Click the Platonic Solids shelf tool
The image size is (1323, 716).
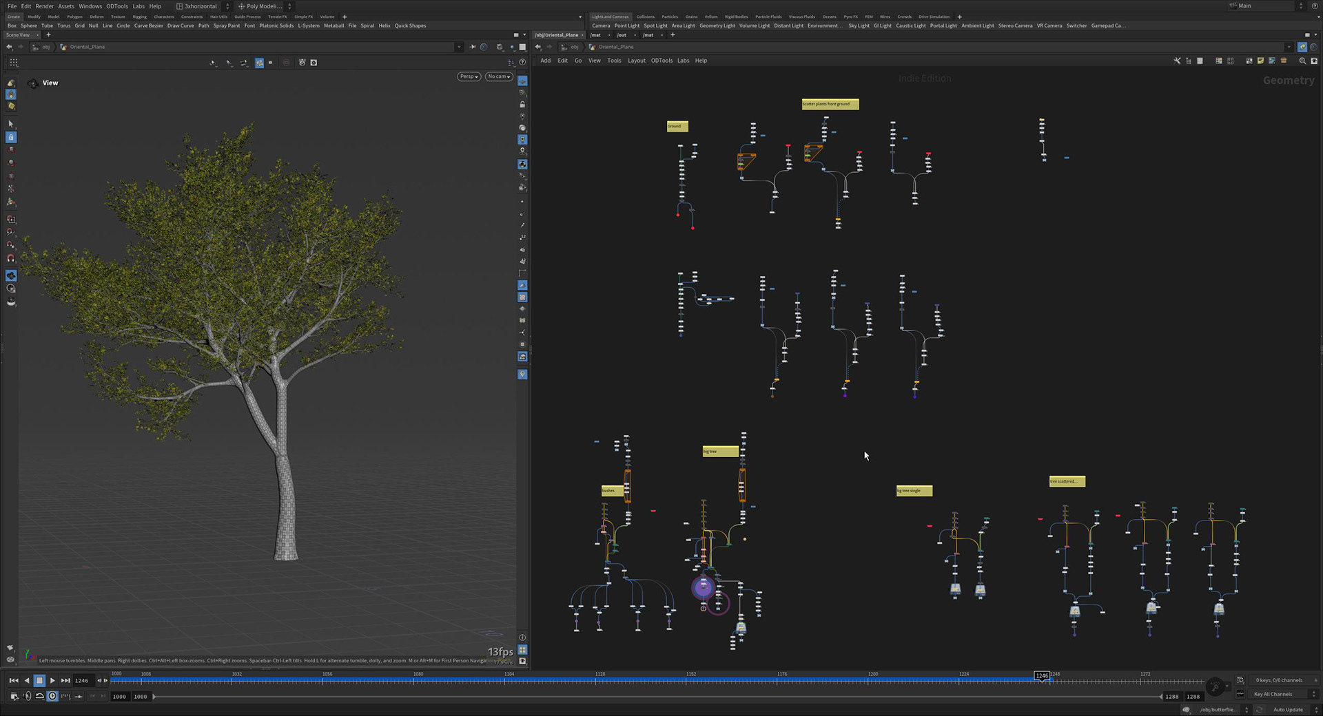(276, 25)
